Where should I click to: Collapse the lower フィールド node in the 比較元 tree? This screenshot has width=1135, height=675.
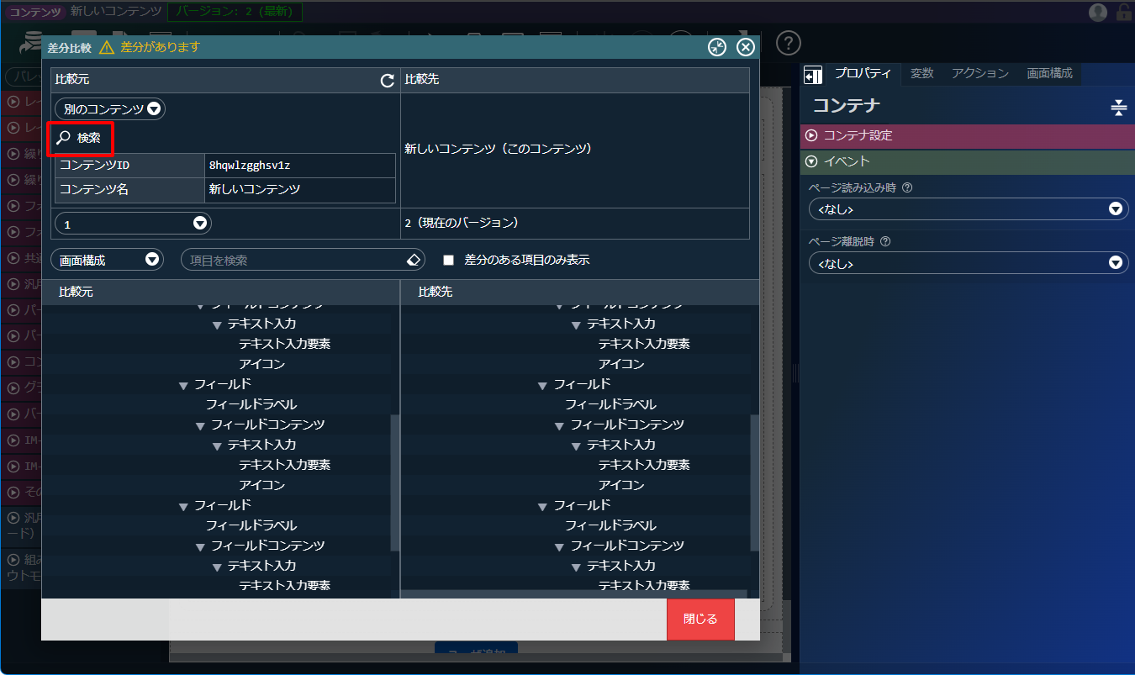(183, 506)
